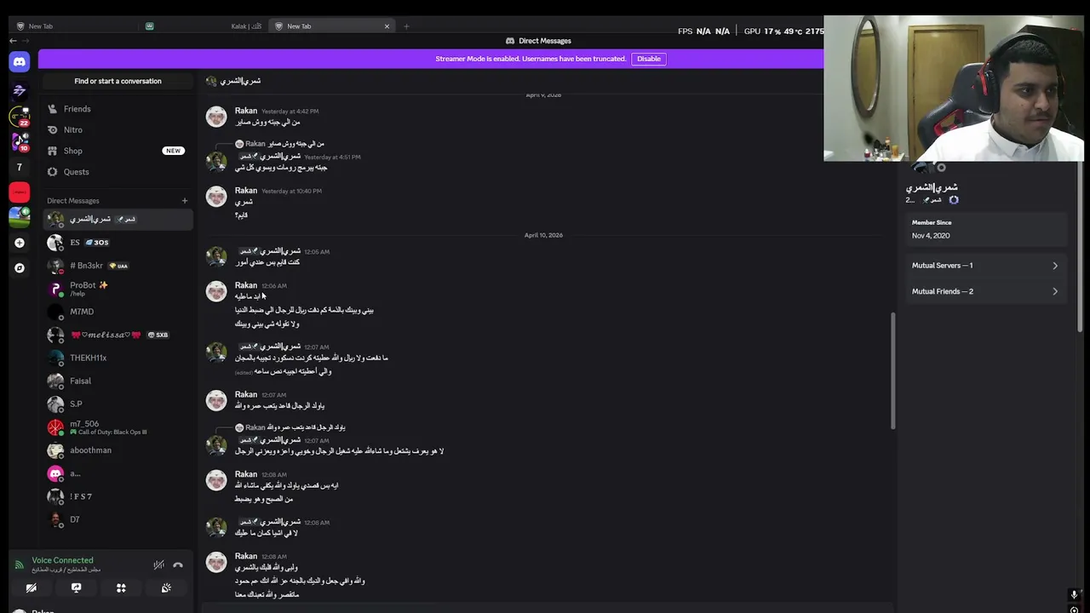Open DM with melissa
1090x613 pixels.
[x=118, y=335]
